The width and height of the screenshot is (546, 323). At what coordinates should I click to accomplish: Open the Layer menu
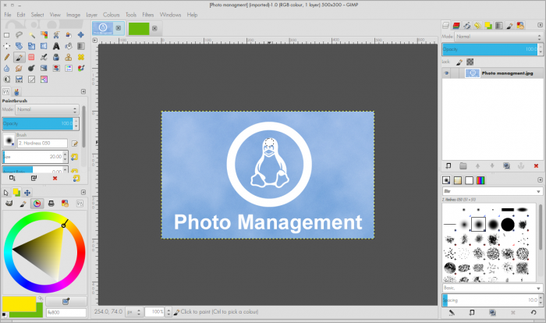pos(91,15)
